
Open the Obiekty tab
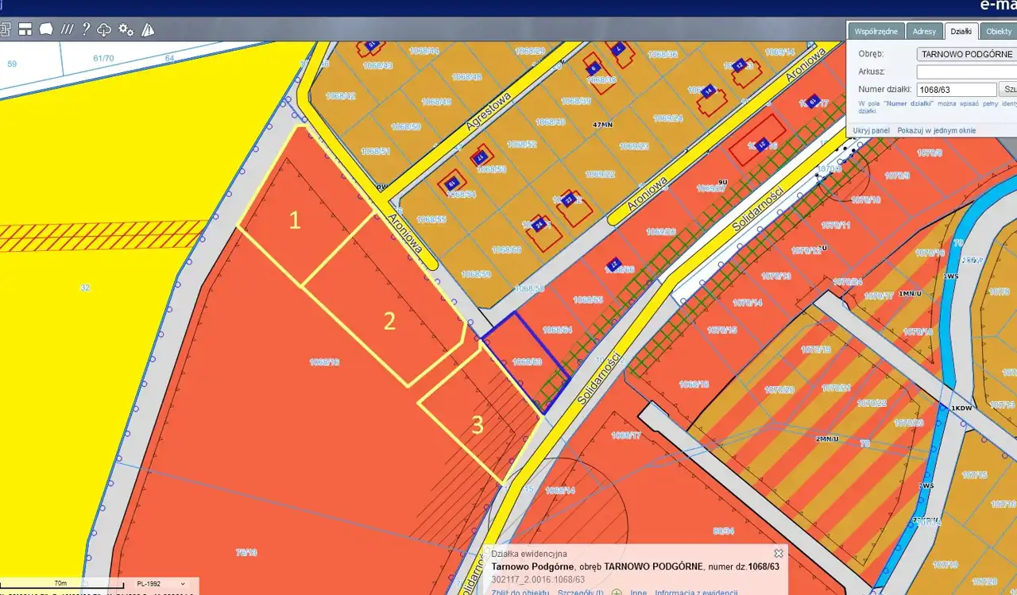pyautogui.click(x=998, y=31)
